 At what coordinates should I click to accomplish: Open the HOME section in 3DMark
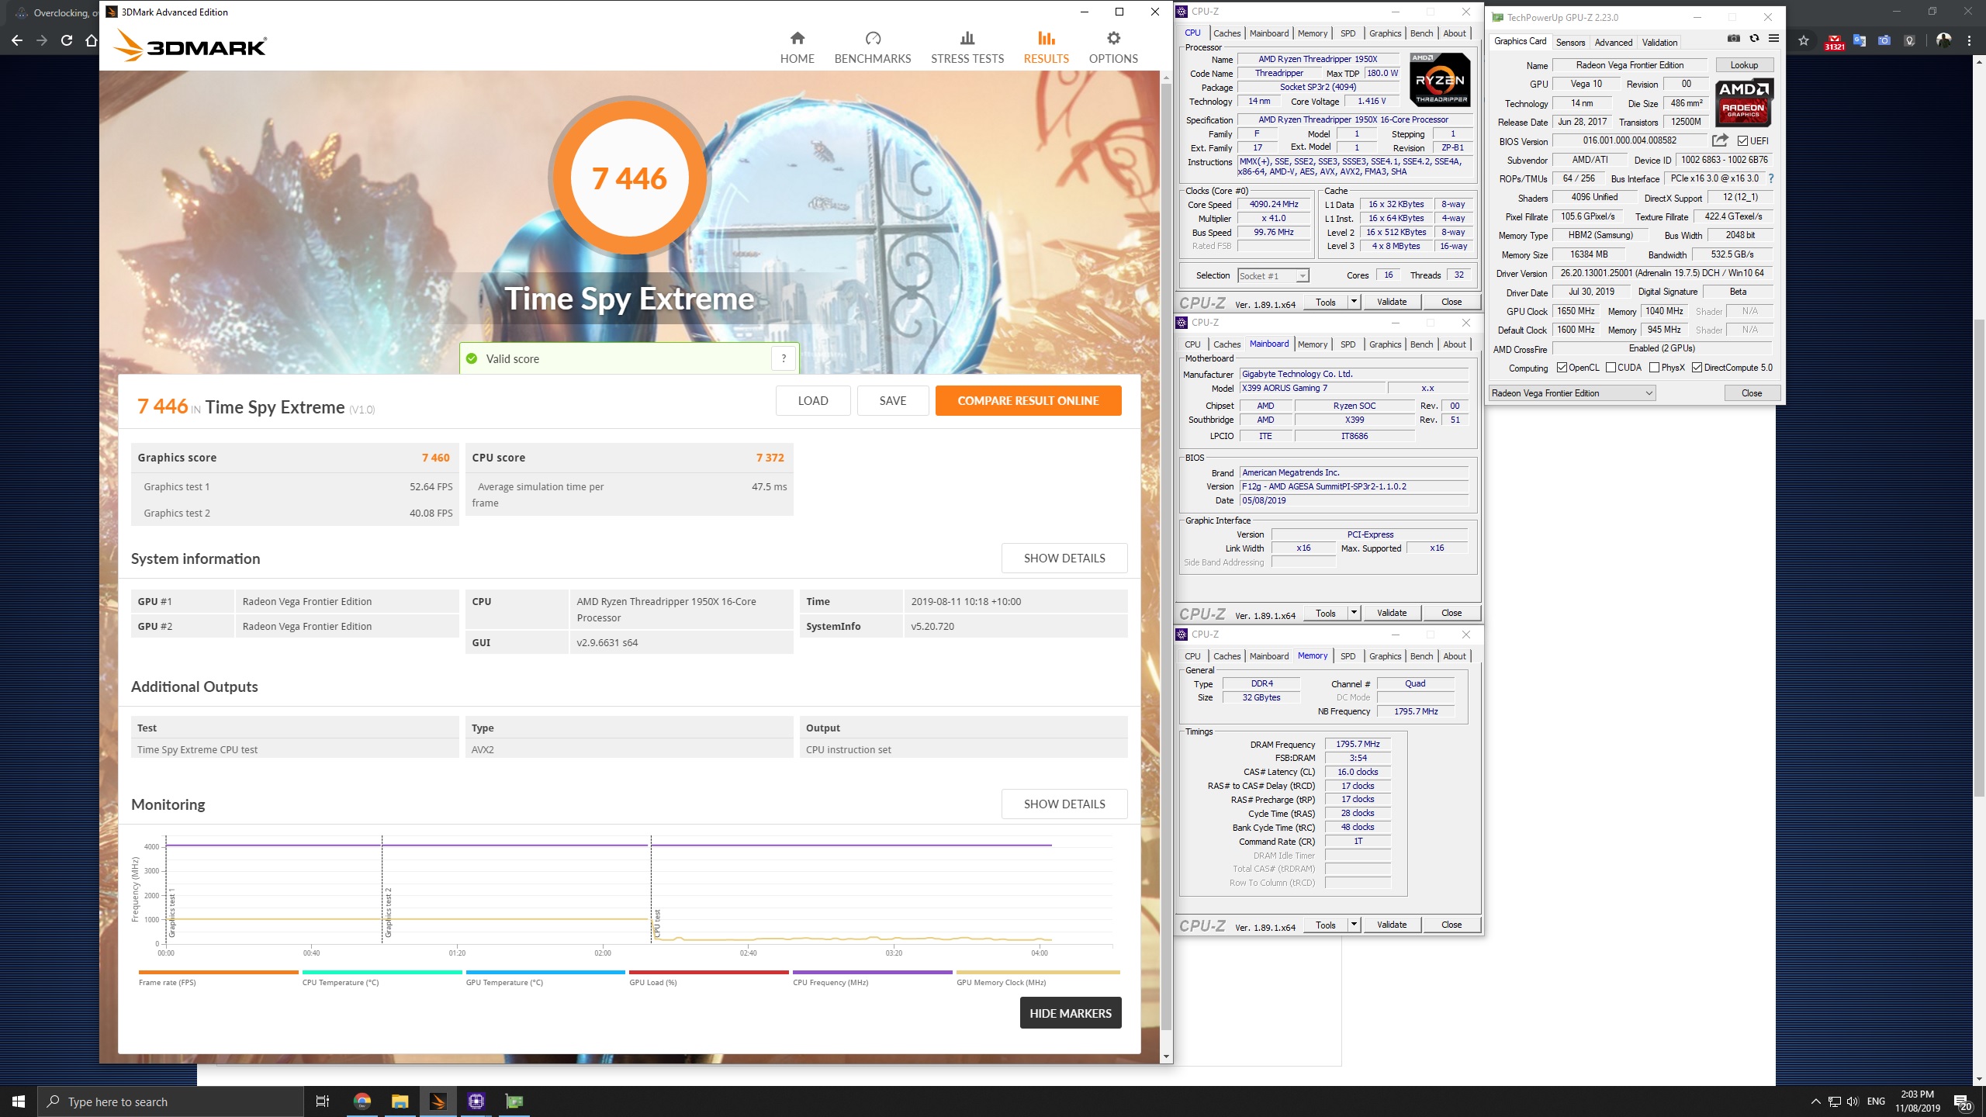pos(797,47)
